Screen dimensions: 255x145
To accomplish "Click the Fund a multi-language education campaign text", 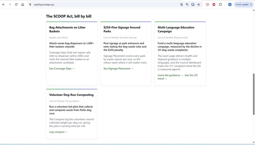I will (179, 47).
